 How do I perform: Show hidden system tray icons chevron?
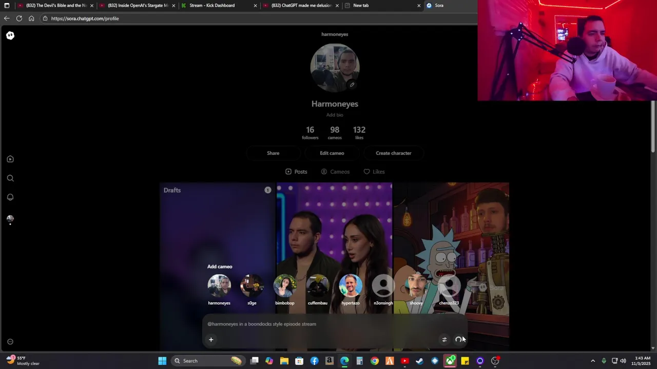[x=593, y=361]
